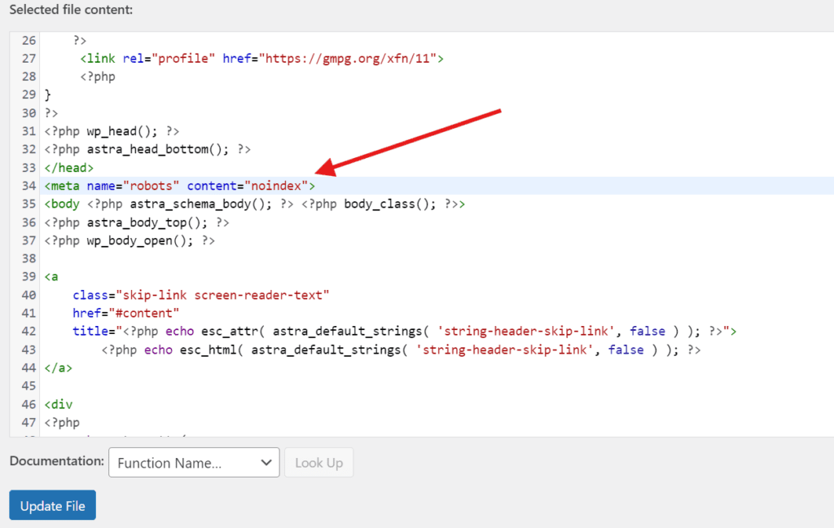Viewport: 834px width, 528px height.
Task: Click the link rel profile line 27
Action: click(x=261, y=59)
